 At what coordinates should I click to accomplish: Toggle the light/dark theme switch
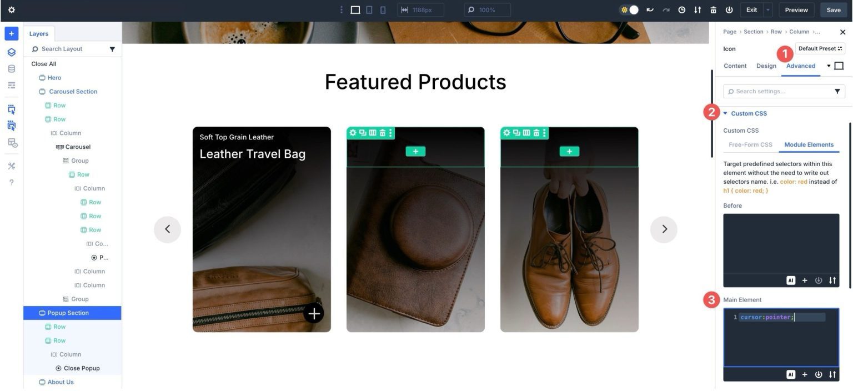pyautogui.click(x=630, y=9)
